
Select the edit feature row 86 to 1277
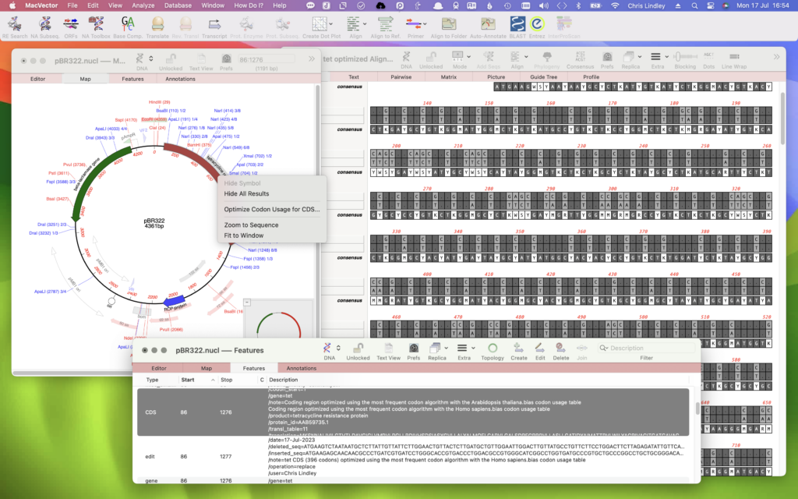412,457
